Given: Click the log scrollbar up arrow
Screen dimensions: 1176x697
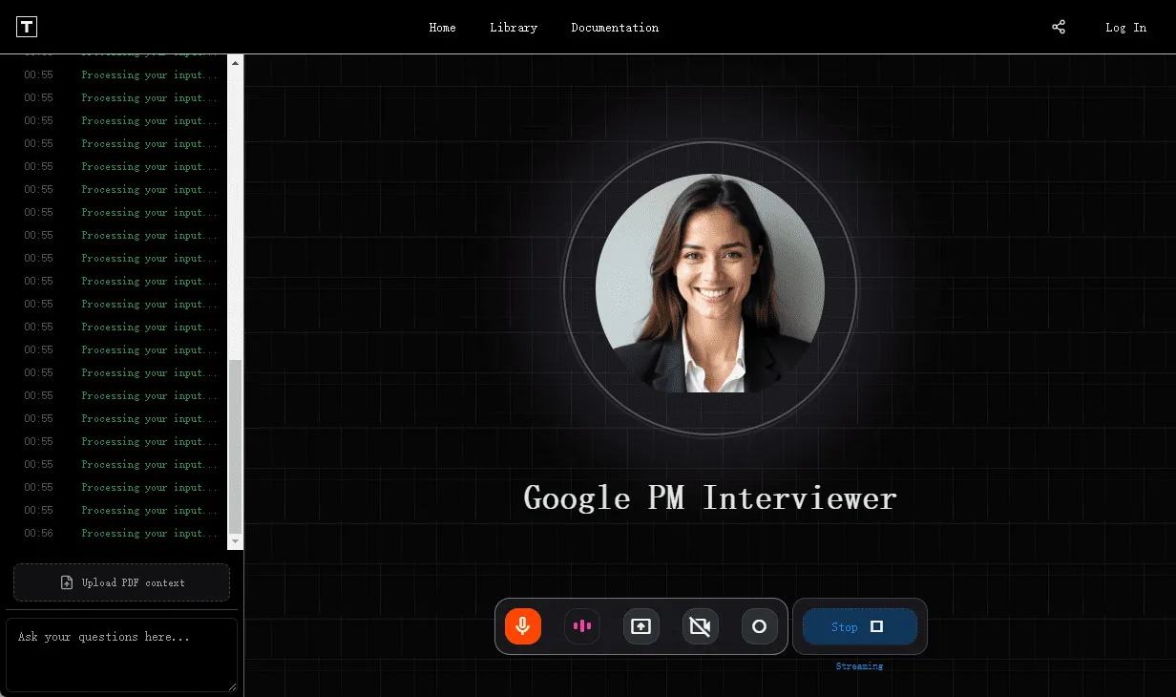Looking at the screenshot, I should (236, 62).
